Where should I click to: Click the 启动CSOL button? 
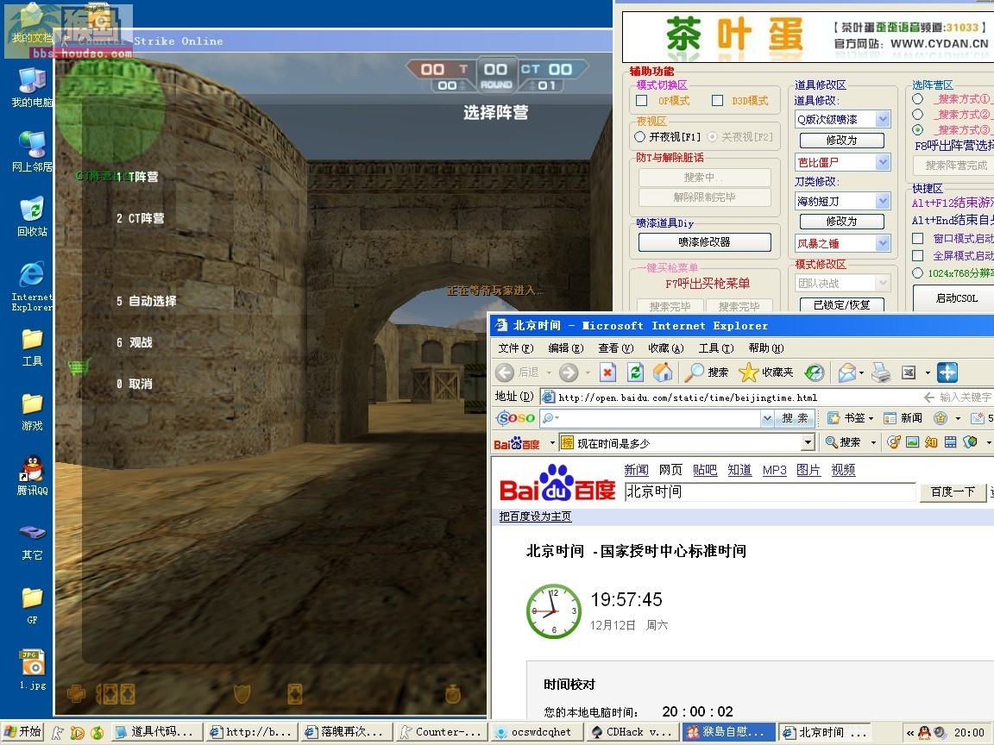tap(956, 298)
